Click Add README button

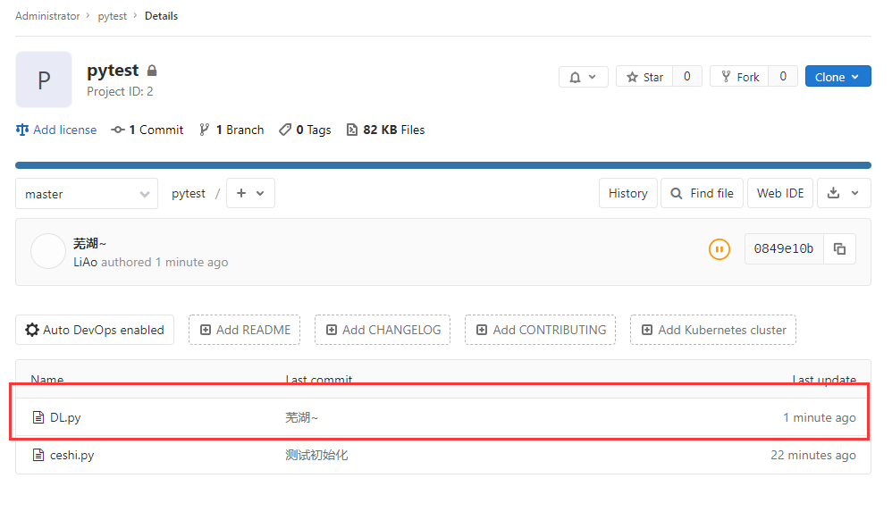point(245,330)
